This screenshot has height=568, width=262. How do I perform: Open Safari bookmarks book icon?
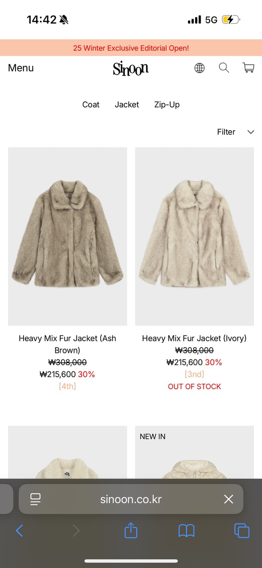click(186, 531)
